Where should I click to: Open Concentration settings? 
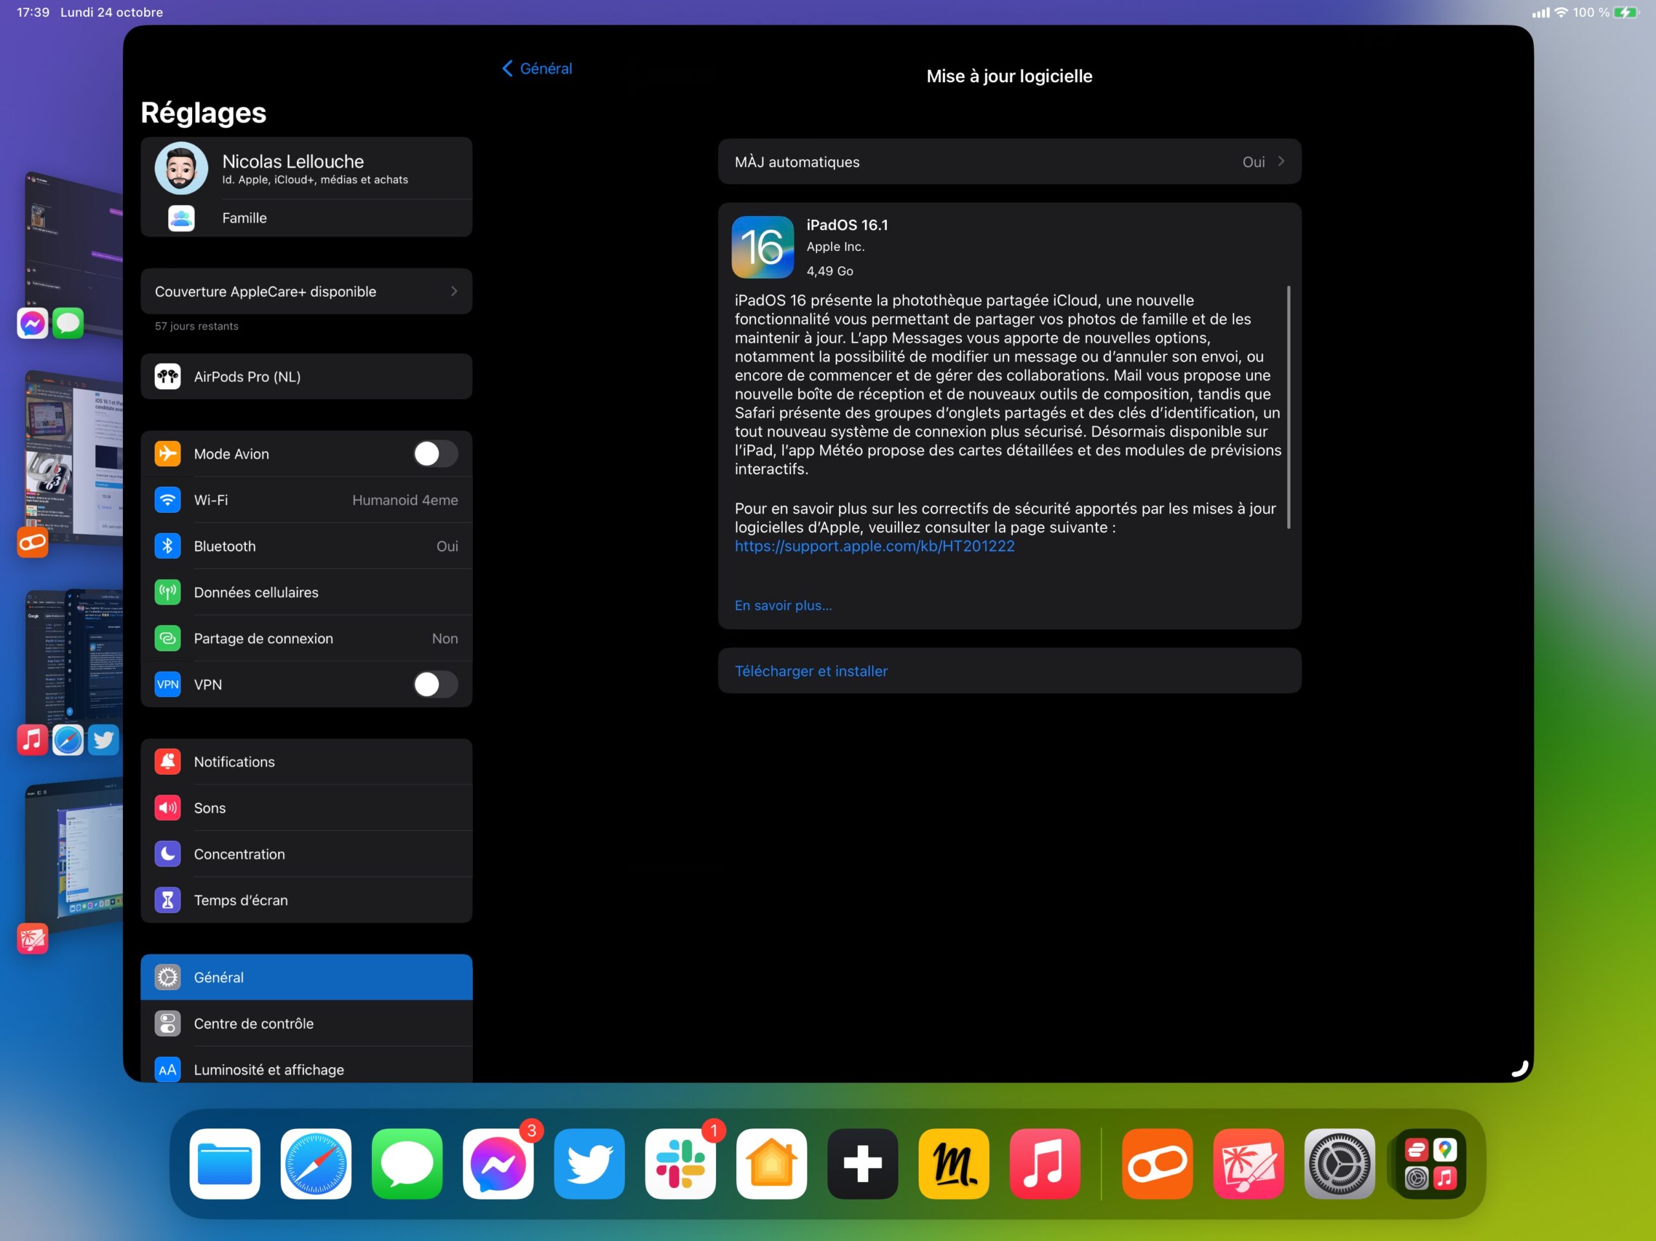(x=306, y=854)
